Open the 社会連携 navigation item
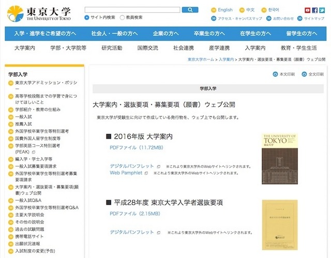The image size is (331, 258). [x=184, y=48]
